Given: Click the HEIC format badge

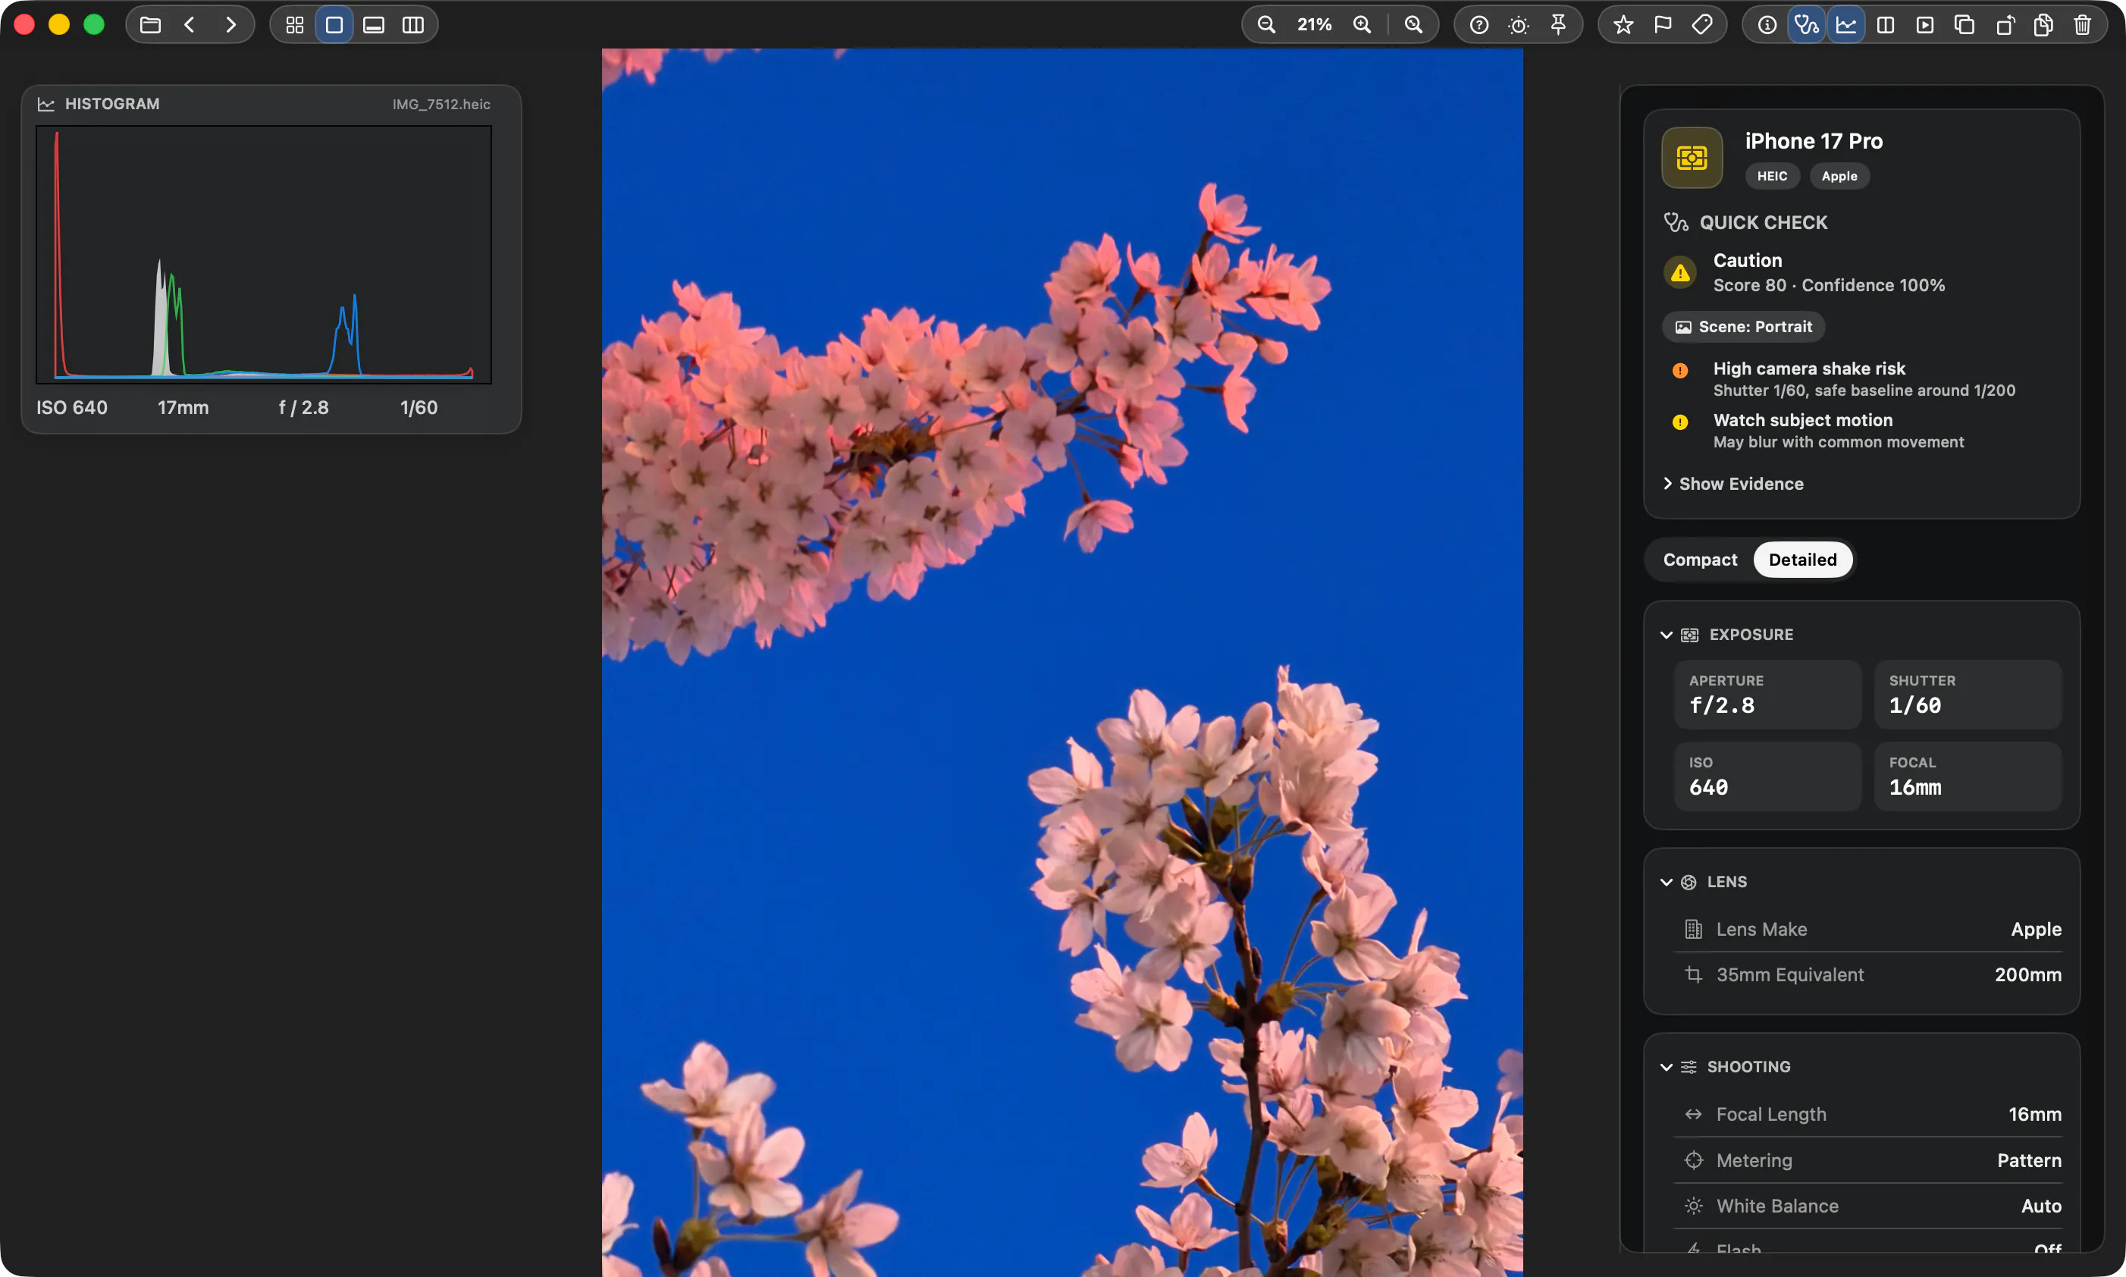Looking at the screenshot, I should [x=1773, y=177].
